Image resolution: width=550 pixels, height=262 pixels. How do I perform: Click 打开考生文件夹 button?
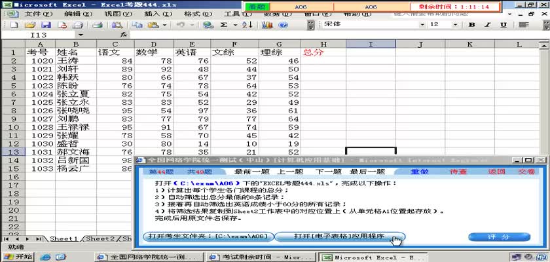pos(208,236)
